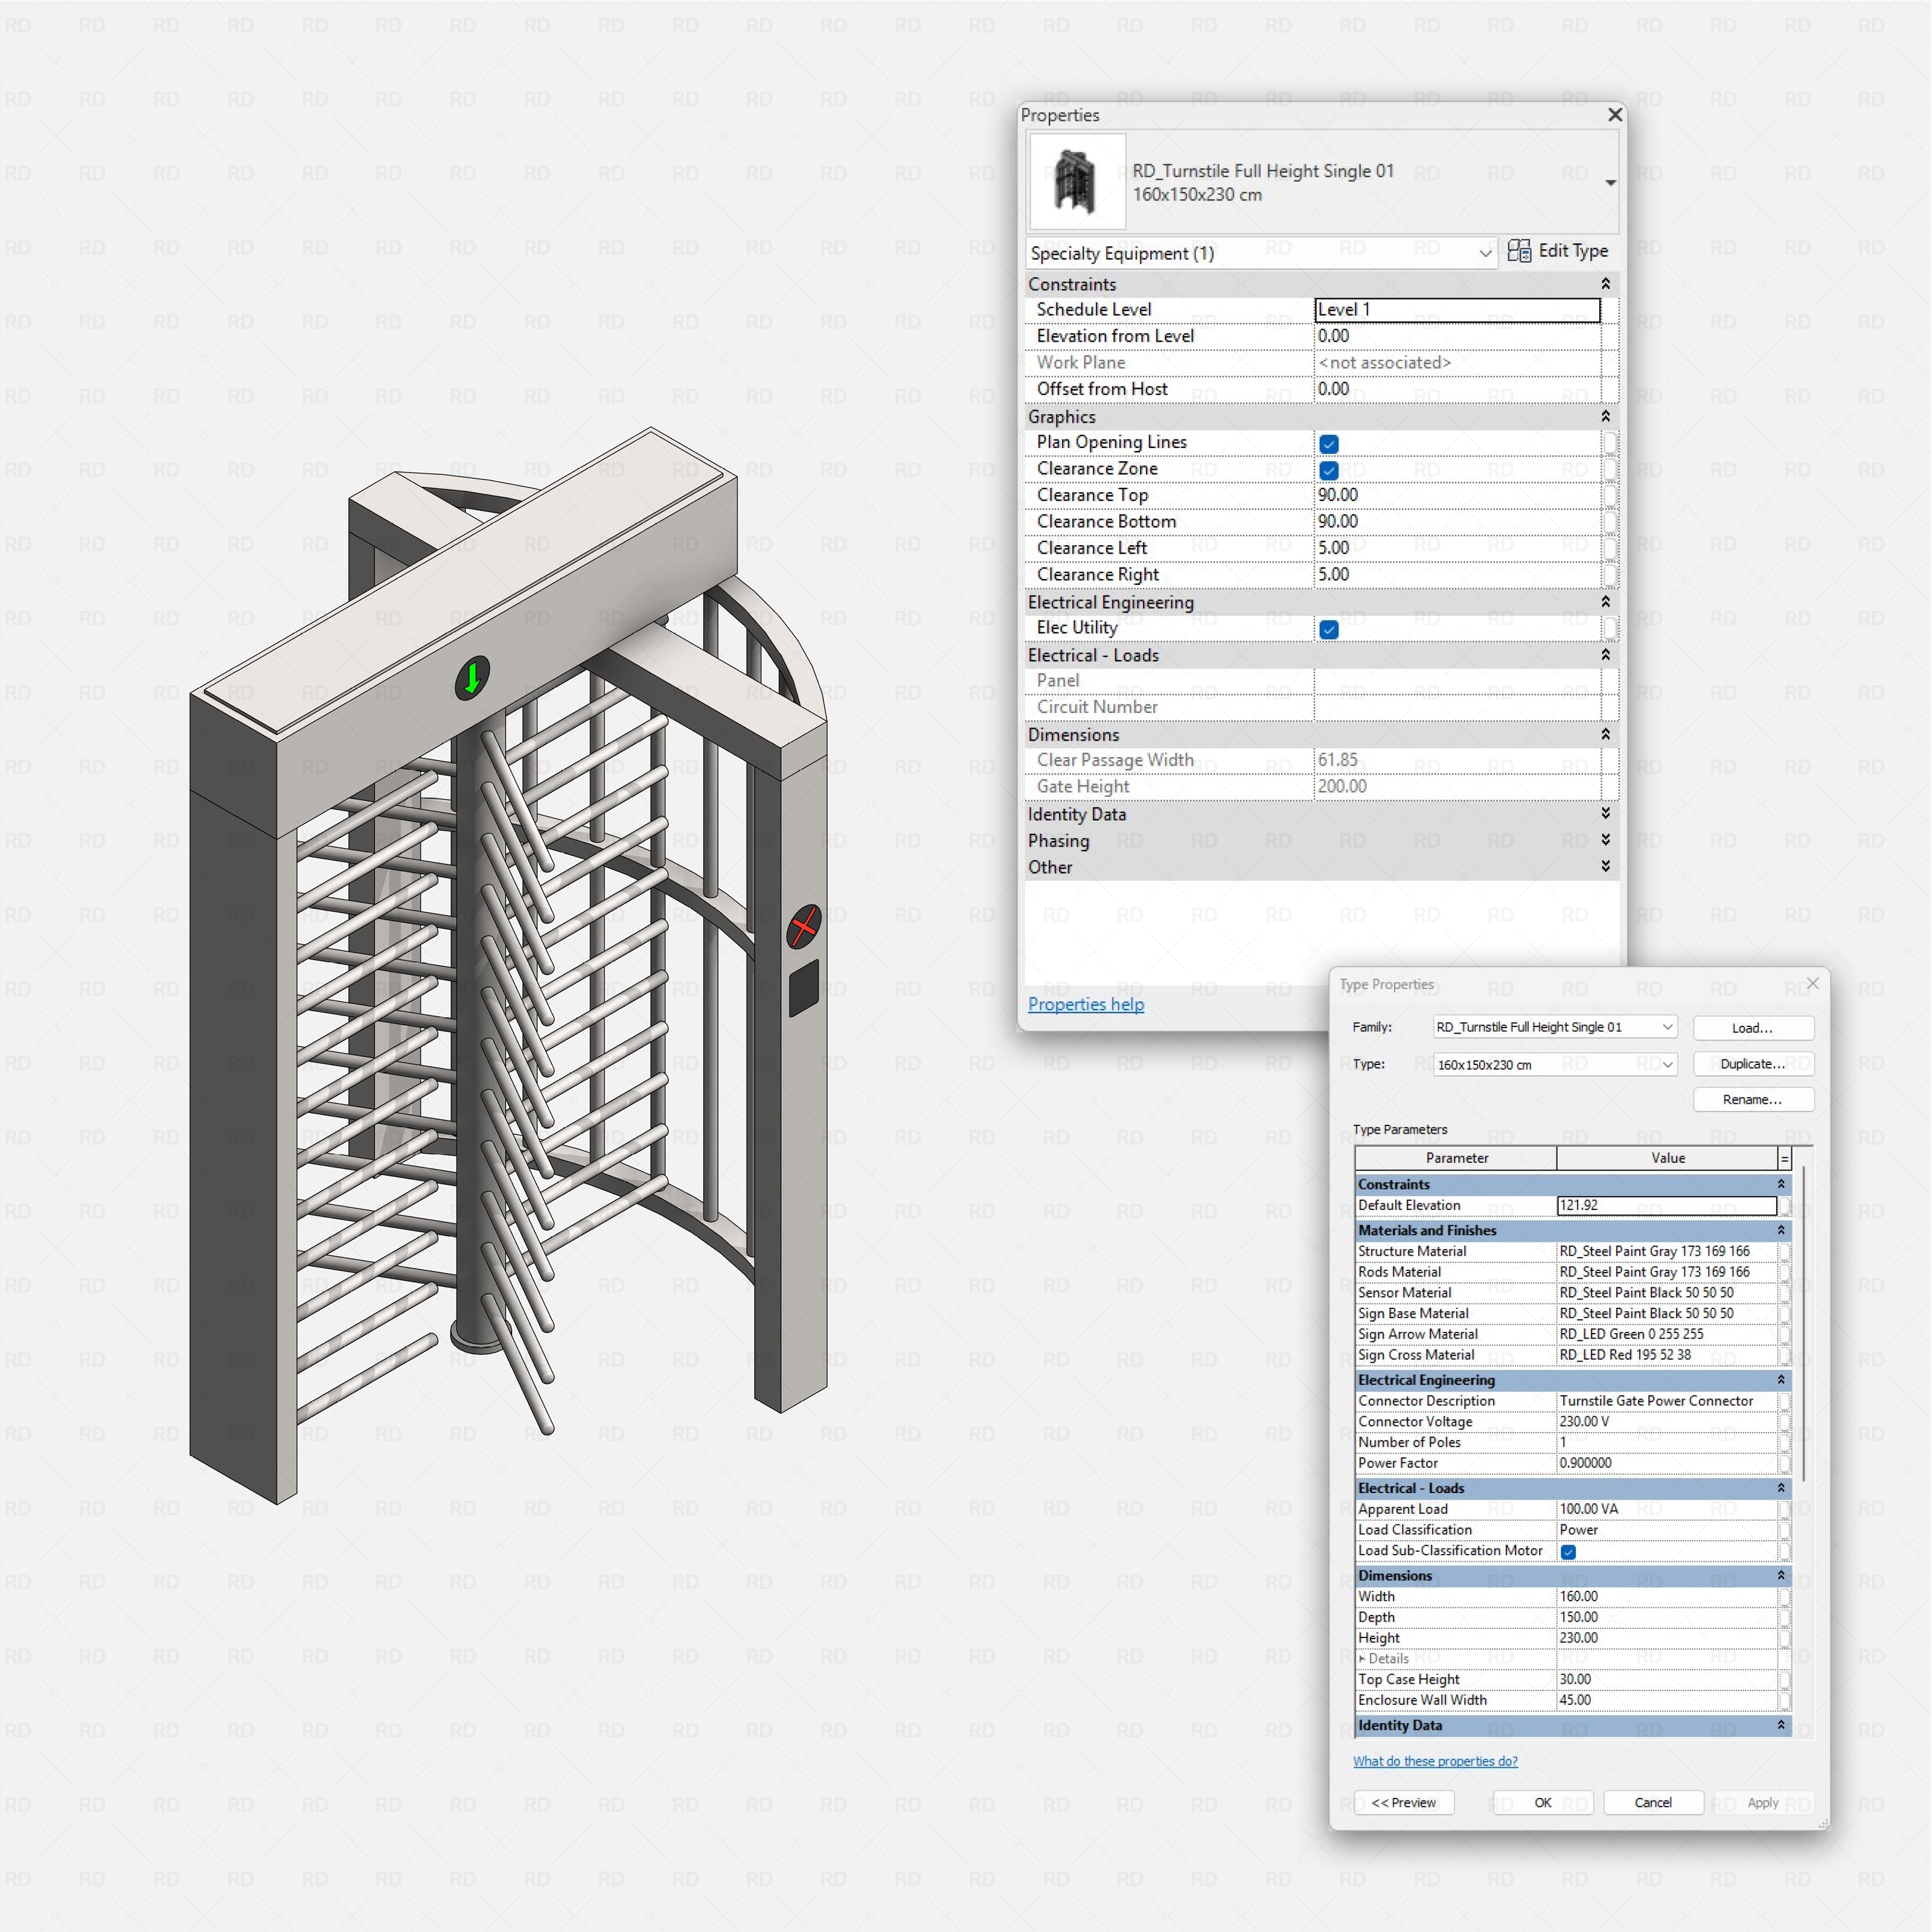Open the type selector dropdown arrow in Properties
The height and width of the screenshot is (1932, 1932).
click(x=1610, y=183)
